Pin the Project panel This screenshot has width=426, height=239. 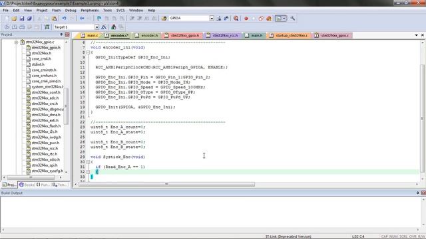pos(61,35)
